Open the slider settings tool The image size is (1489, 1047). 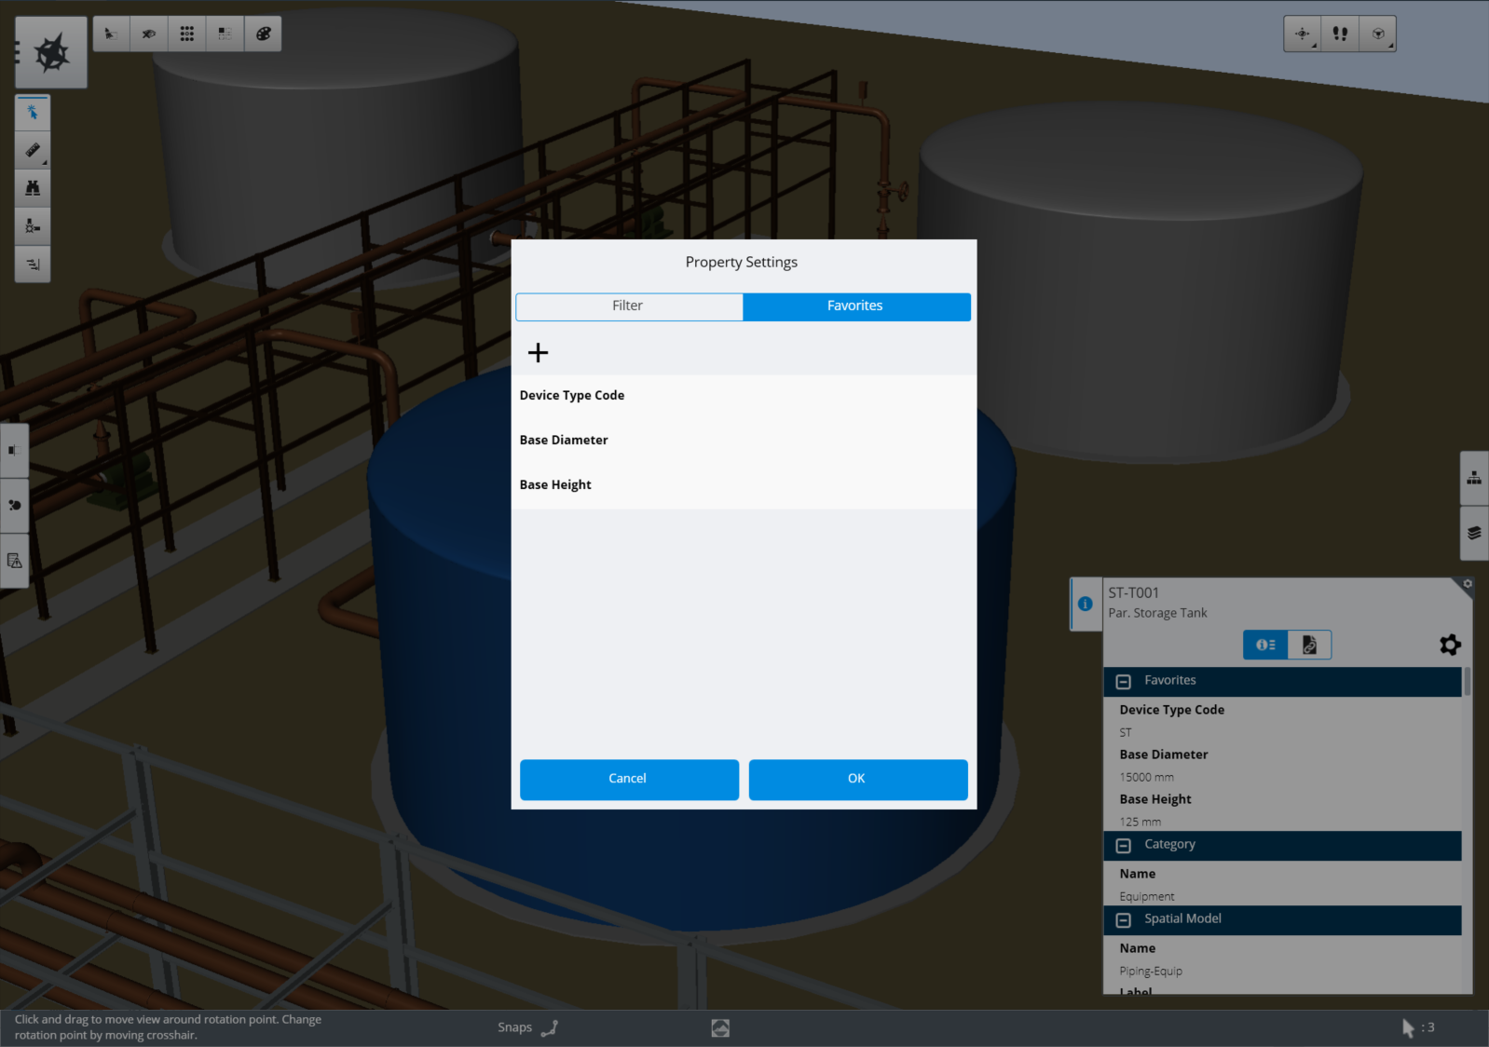[33, 265]
